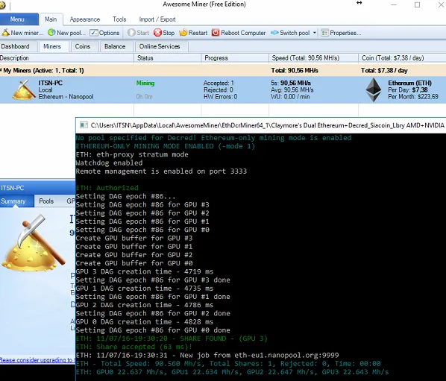Click the Ethereum diamond logo icon
446x381 pixels.
374,90
